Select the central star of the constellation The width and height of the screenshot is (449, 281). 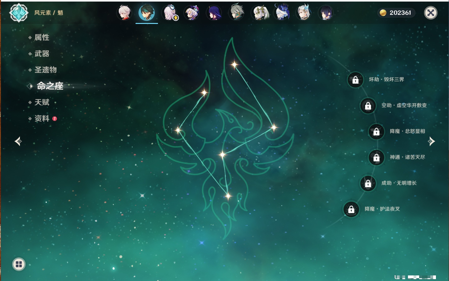pyautogui.click(x=222, y=154)
